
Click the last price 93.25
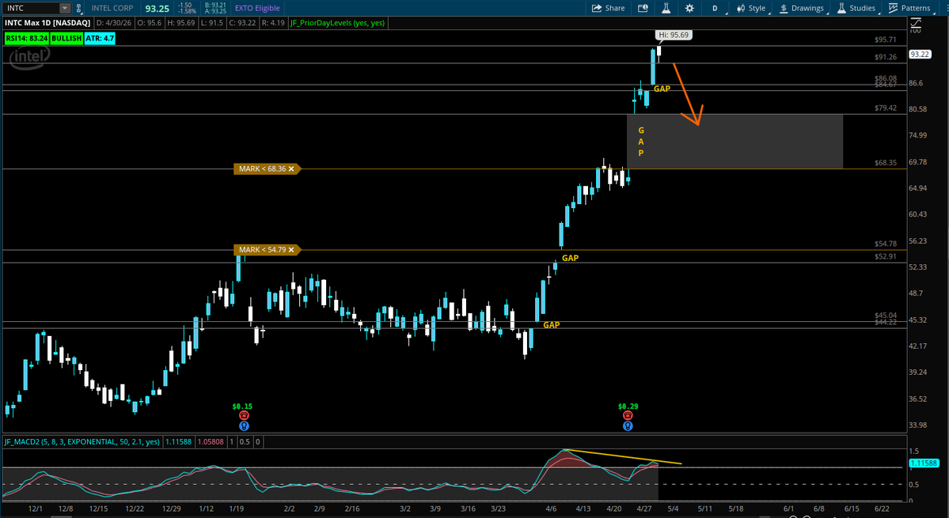(158, 9)
